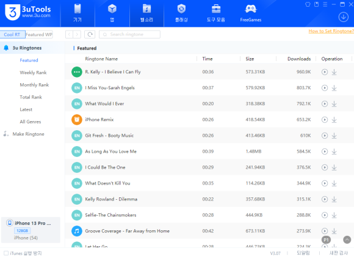Click the Ringtone Name column header
354x256 pixels.
[x=101, y=59]
